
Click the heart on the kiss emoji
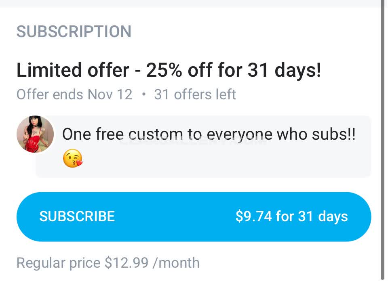point(79,163)
